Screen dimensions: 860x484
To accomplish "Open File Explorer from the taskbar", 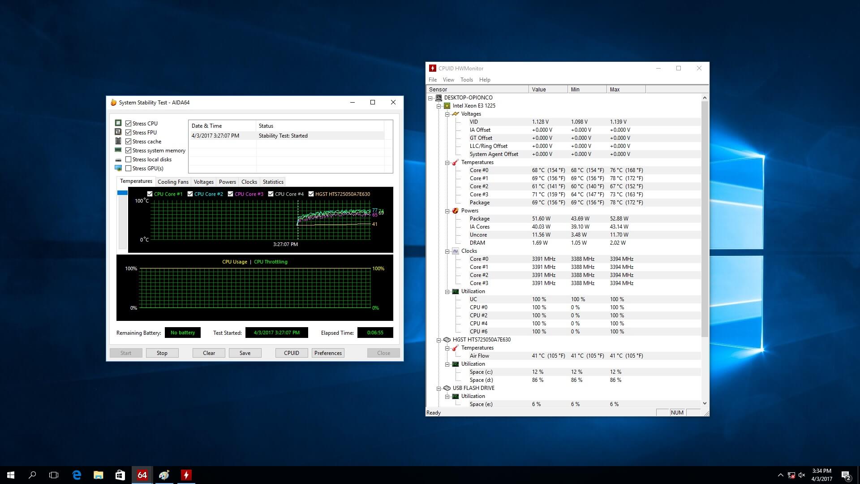I will [x=98, y=475].
